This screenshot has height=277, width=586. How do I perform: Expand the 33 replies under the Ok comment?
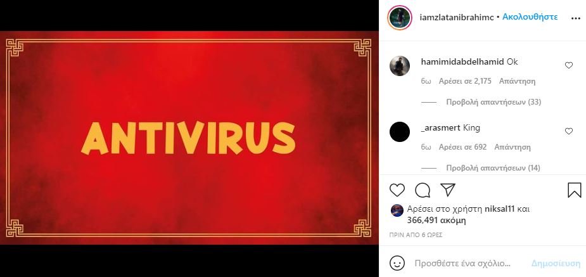(494, 102)
